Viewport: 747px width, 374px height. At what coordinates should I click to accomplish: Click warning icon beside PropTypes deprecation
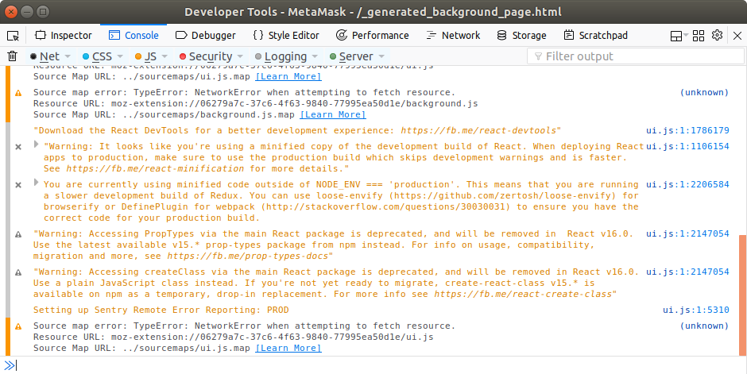point(18,234)
